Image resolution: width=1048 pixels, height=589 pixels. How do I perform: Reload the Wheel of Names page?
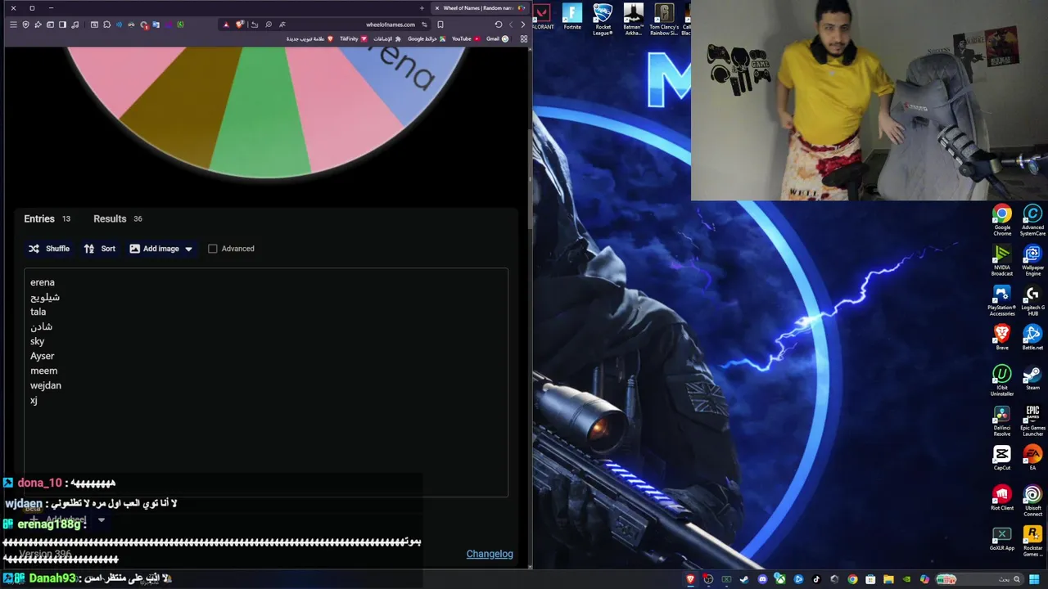(x=498, y=25)
